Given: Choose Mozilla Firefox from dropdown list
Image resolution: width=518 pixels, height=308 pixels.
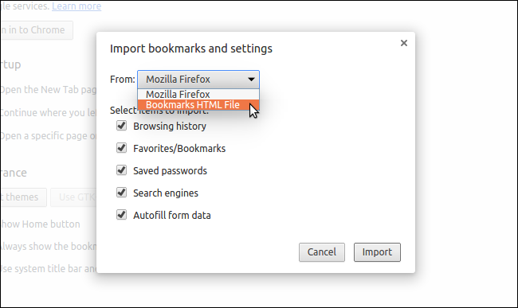Looking at the screenshot, I should coord(198,95).
